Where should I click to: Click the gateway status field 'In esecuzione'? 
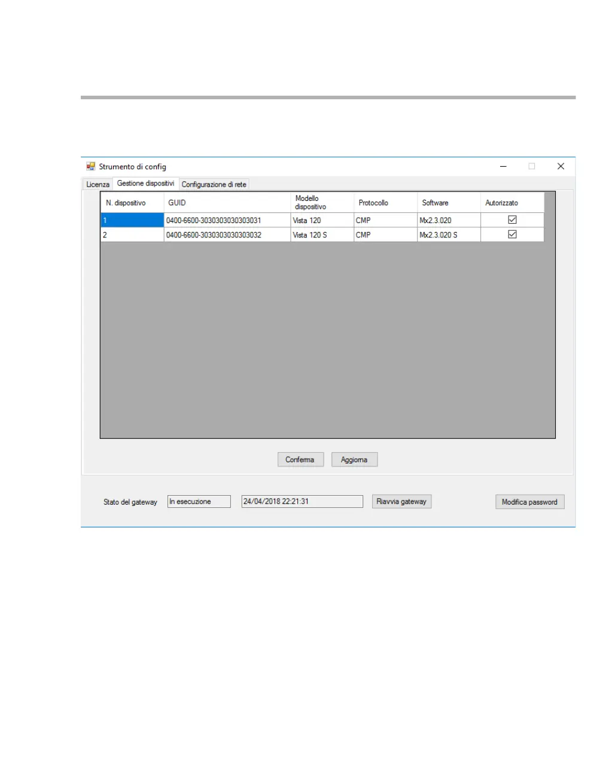(199, 501)
